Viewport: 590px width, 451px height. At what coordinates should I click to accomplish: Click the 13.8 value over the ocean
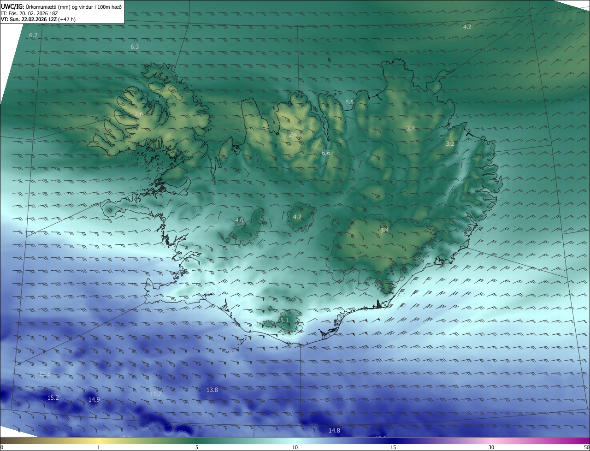point(212,390)
